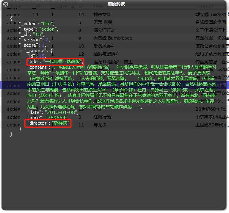Select the "_index": "film" line
Viewport: 229px width, 213px height.
click(x=37, y=24)
